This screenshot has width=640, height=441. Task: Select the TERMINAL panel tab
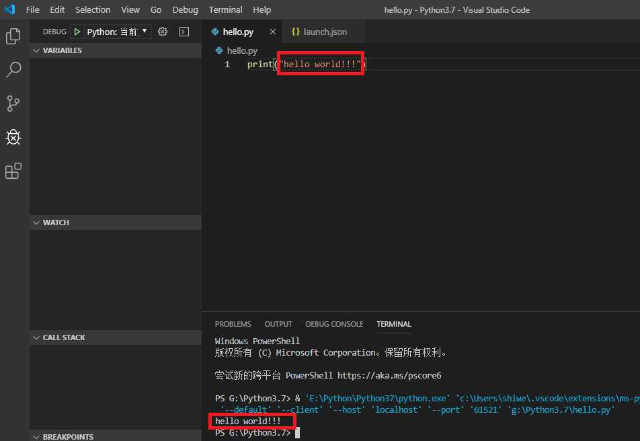click(x=393, y=324)
